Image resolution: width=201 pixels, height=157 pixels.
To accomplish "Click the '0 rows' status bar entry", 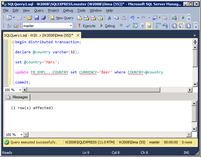I will [187, 142].
